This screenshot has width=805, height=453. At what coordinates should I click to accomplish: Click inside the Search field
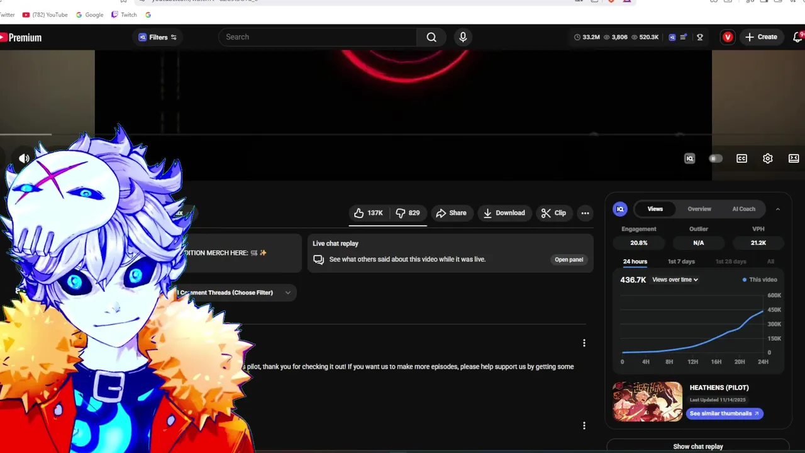pyautogui.click(x=318, y=37)
